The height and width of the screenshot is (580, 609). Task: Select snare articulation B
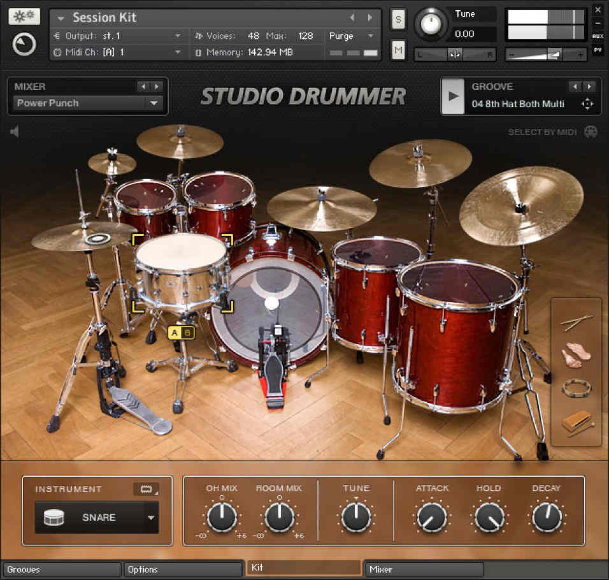click(x=187, y=332)
